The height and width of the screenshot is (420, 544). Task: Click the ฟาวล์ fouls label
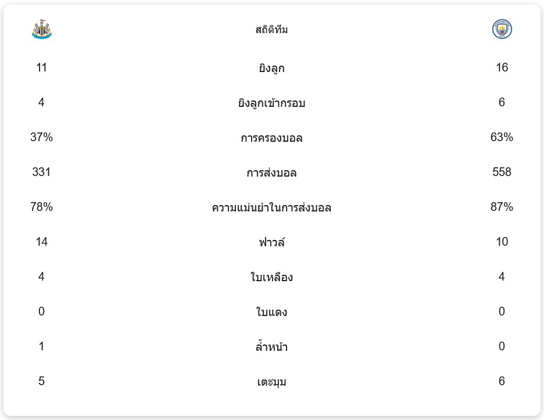coord(271,242)
